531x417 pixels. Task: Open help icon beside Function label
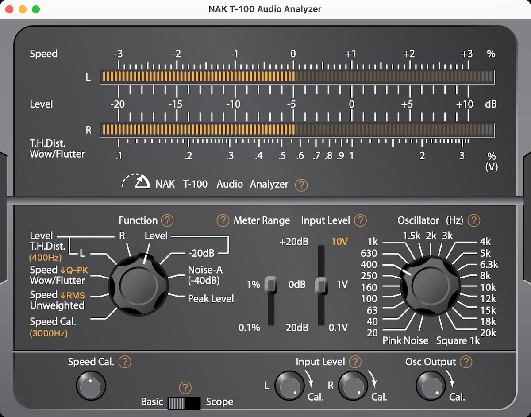pyautogui.click(x=167, y=220)
